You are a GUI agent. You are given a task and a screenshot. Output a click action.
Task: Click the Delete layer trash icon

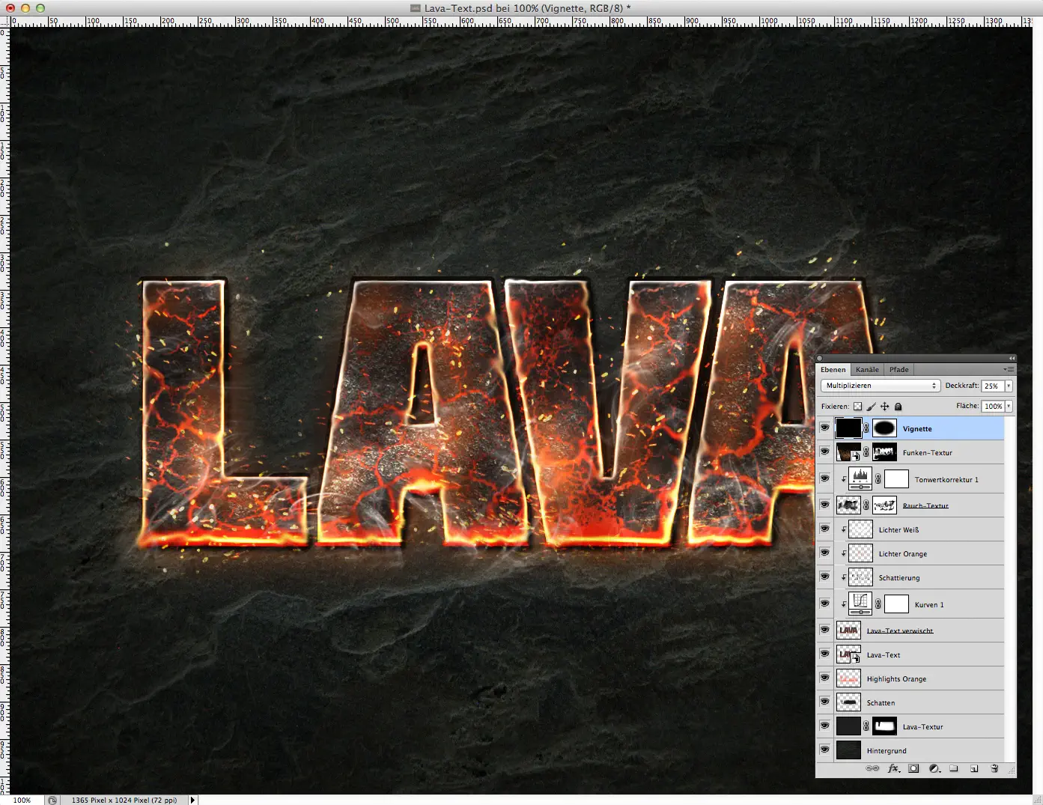pyautogui.click(x=994, y=768)
